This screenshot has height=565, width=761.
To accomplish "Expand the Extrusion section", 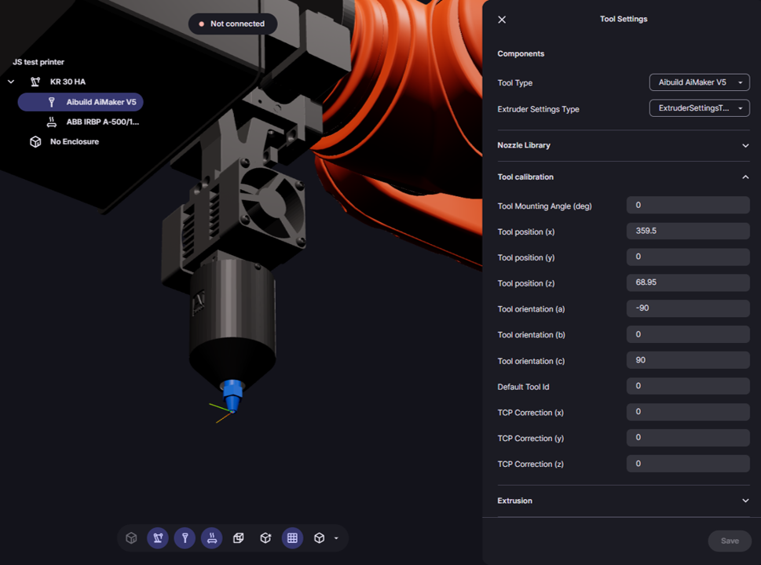I will pyautogui.click(x=745, y=501).
